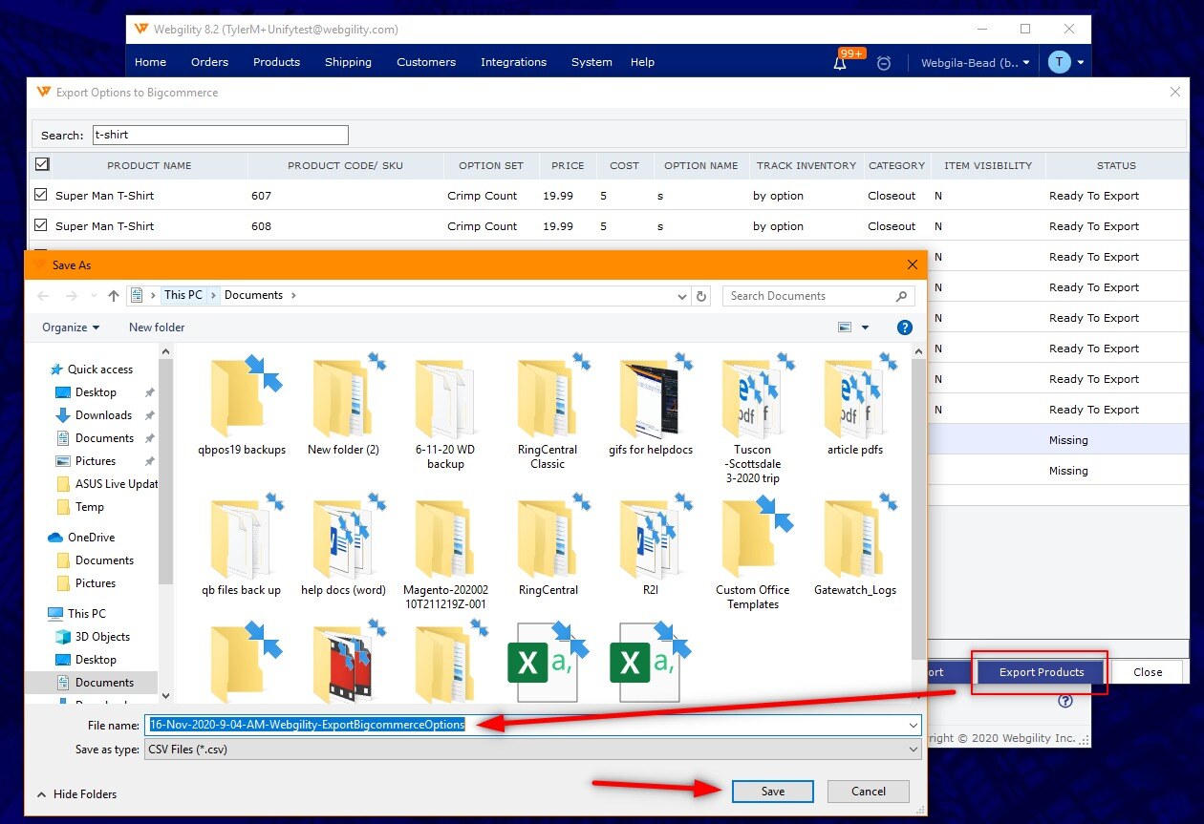1204x824 pixels.
Task: Open the view options dropdown arrow
Action: (866, 327)
